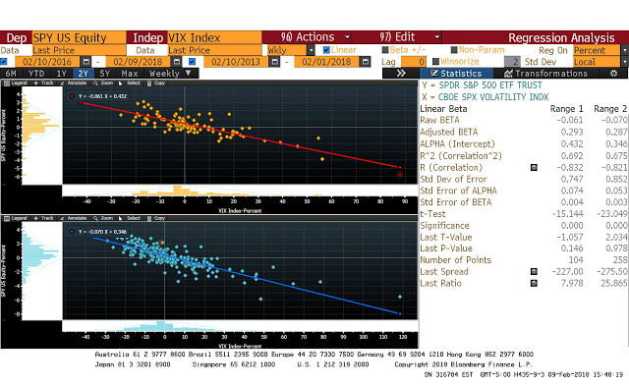Open calendar for end date 02/01/2018
The image size is (629, 387).
(x=365, y=62)
